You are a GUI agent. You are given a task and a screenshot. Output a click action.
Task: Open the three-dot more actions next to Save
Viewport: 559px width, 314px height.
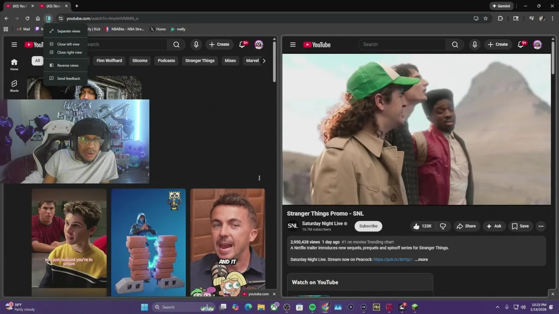point(541,226)
